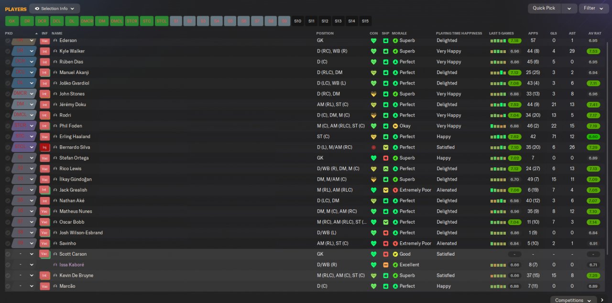612x303 pixels.
Task: Click the Quick Pick button
Action: click(544, 8)
